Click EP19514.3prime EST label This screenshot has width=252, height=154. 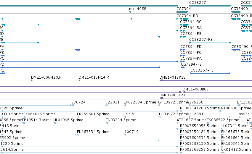click(x=37, y=120)
